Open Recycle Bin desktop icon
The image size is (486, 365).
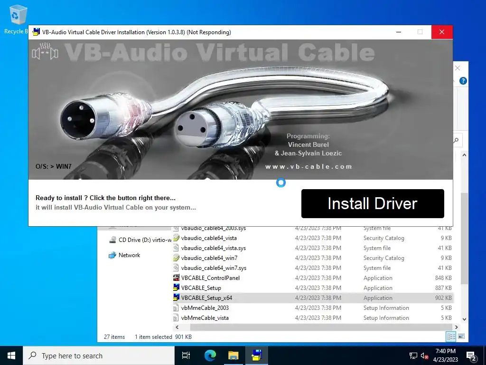click(18, 19)
